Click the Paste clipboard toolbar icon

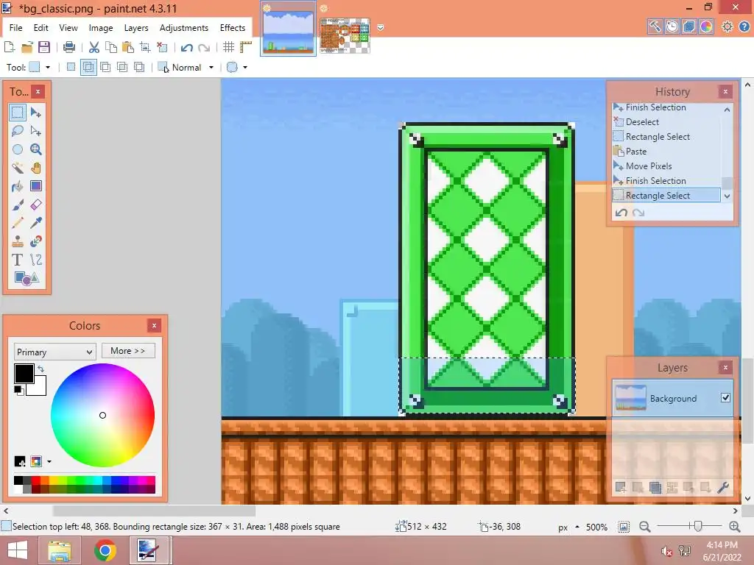128,47
